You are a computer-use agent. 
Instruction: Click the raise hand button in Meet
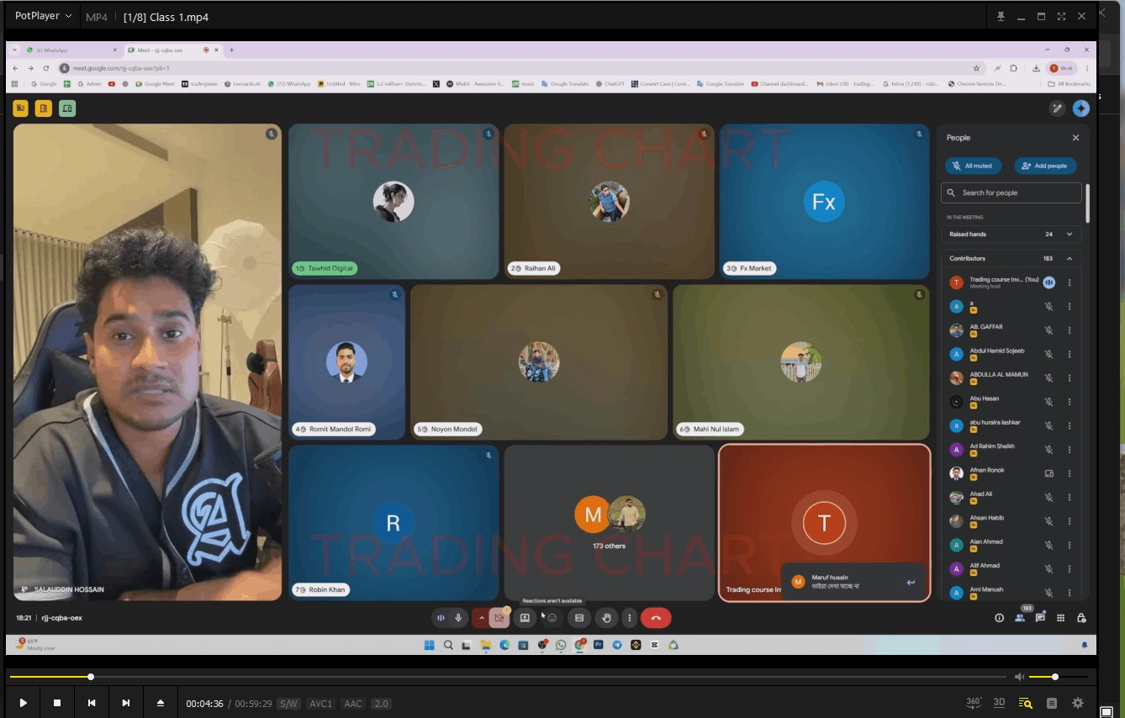click(606, 618)
